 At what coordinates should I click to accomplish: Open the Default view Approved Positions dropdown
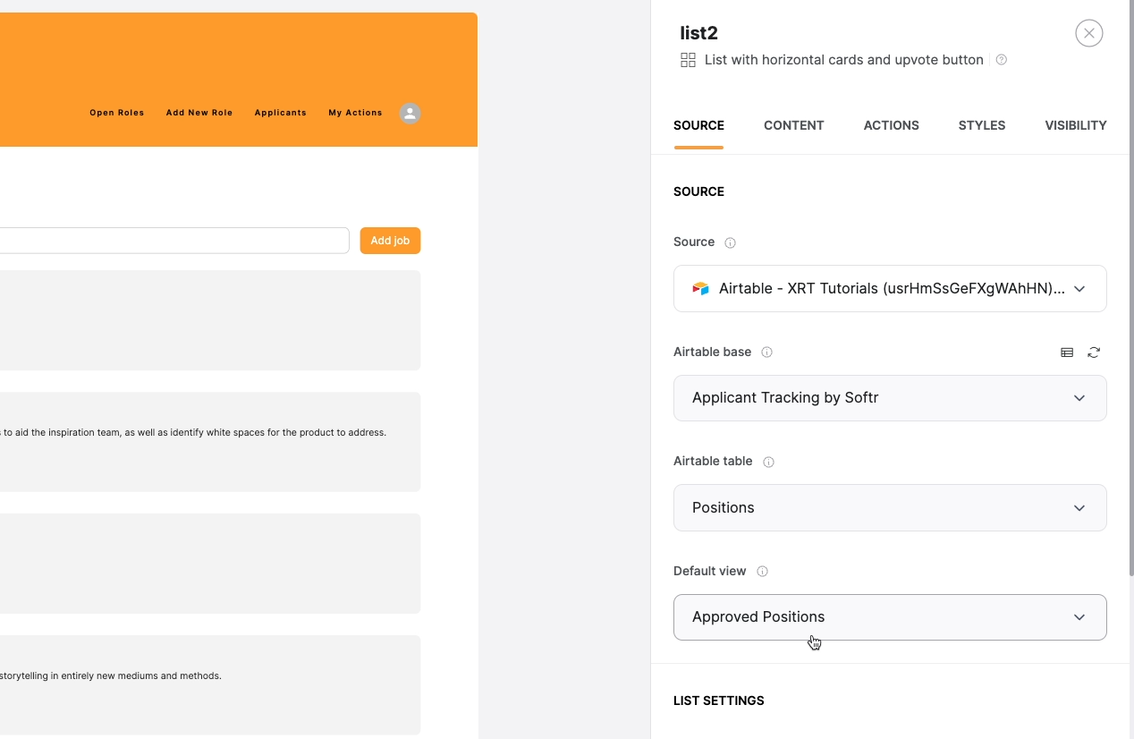pyautogui.click(x=890, y=617)
